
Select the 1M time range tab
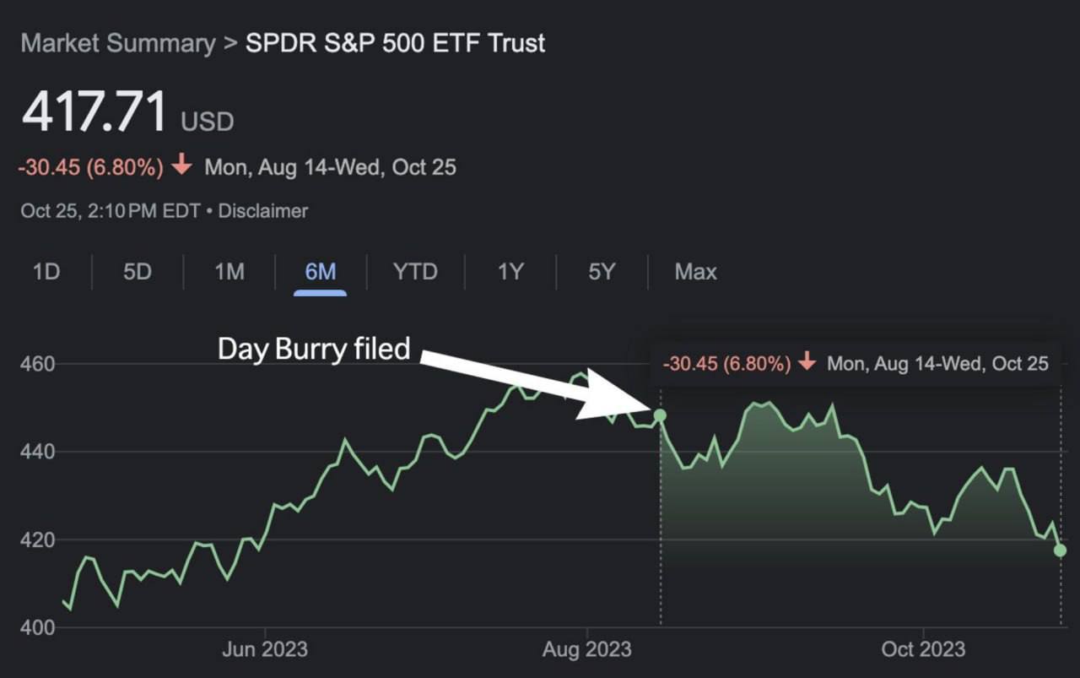[229, 272]
